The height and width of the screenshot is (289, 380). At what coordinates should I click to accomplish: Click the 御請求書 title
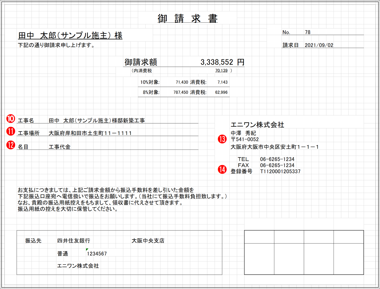187,19
